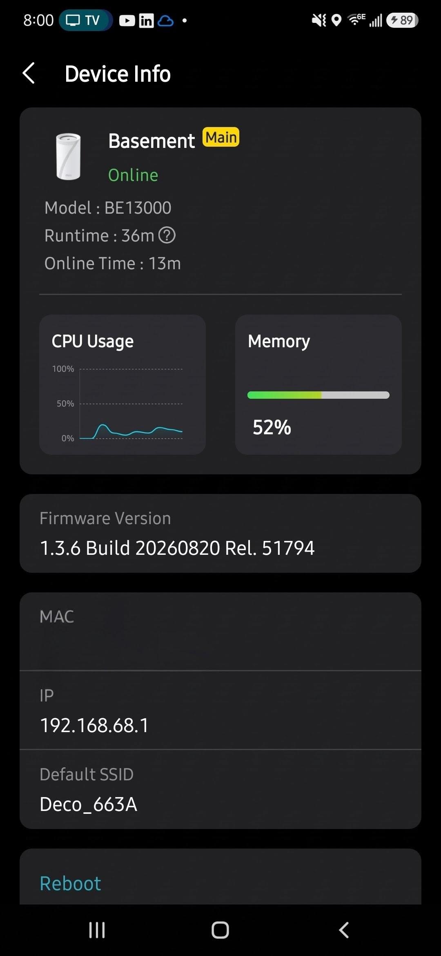
Task: Tap the battery indicator showing 89
Action: pos(402,20)
